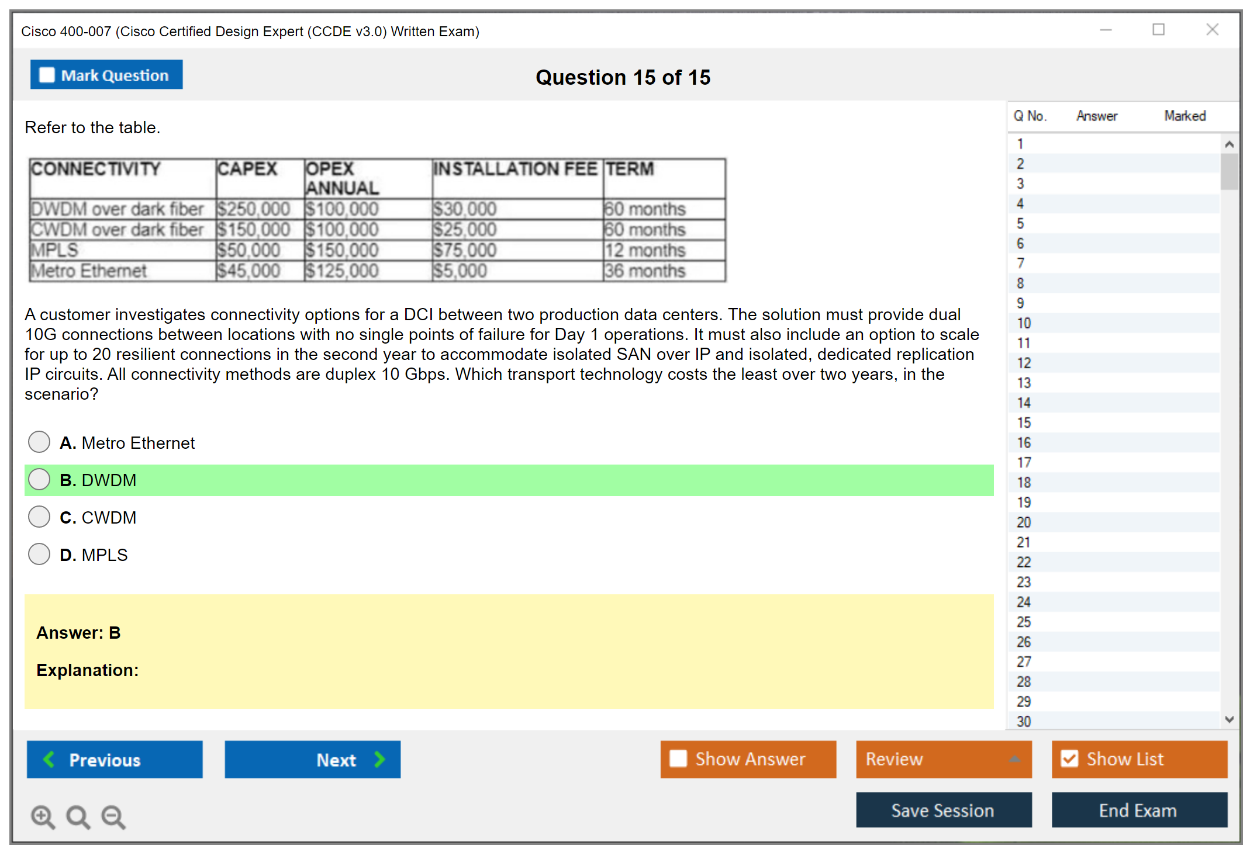Click the Marked column header
The height and width of the screenshot is (859, 1257).
tap(1185, 116)
